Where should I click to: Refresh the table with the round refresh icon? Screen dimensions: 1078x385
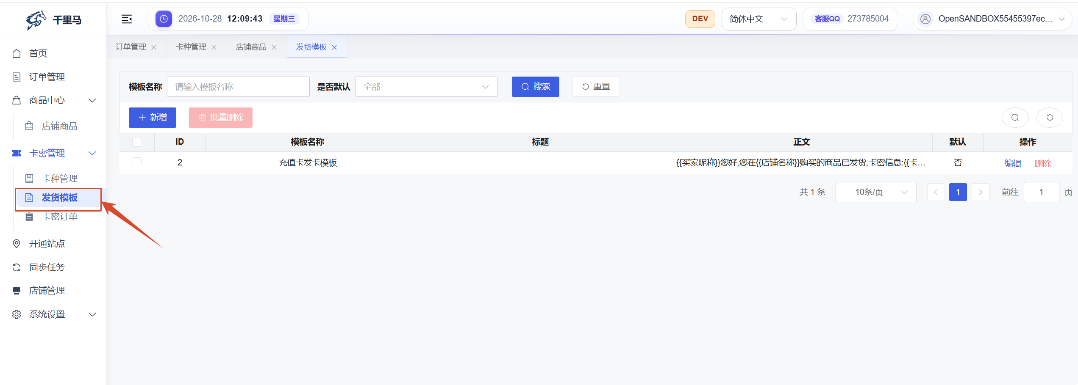(x=1050, y=118)
